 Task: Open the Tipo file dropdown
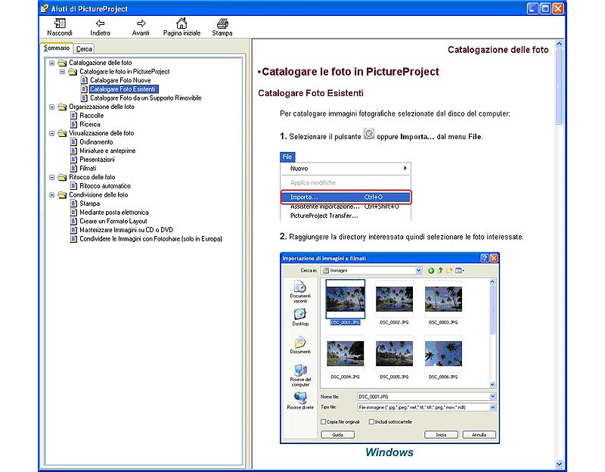[x=493, y=408]
